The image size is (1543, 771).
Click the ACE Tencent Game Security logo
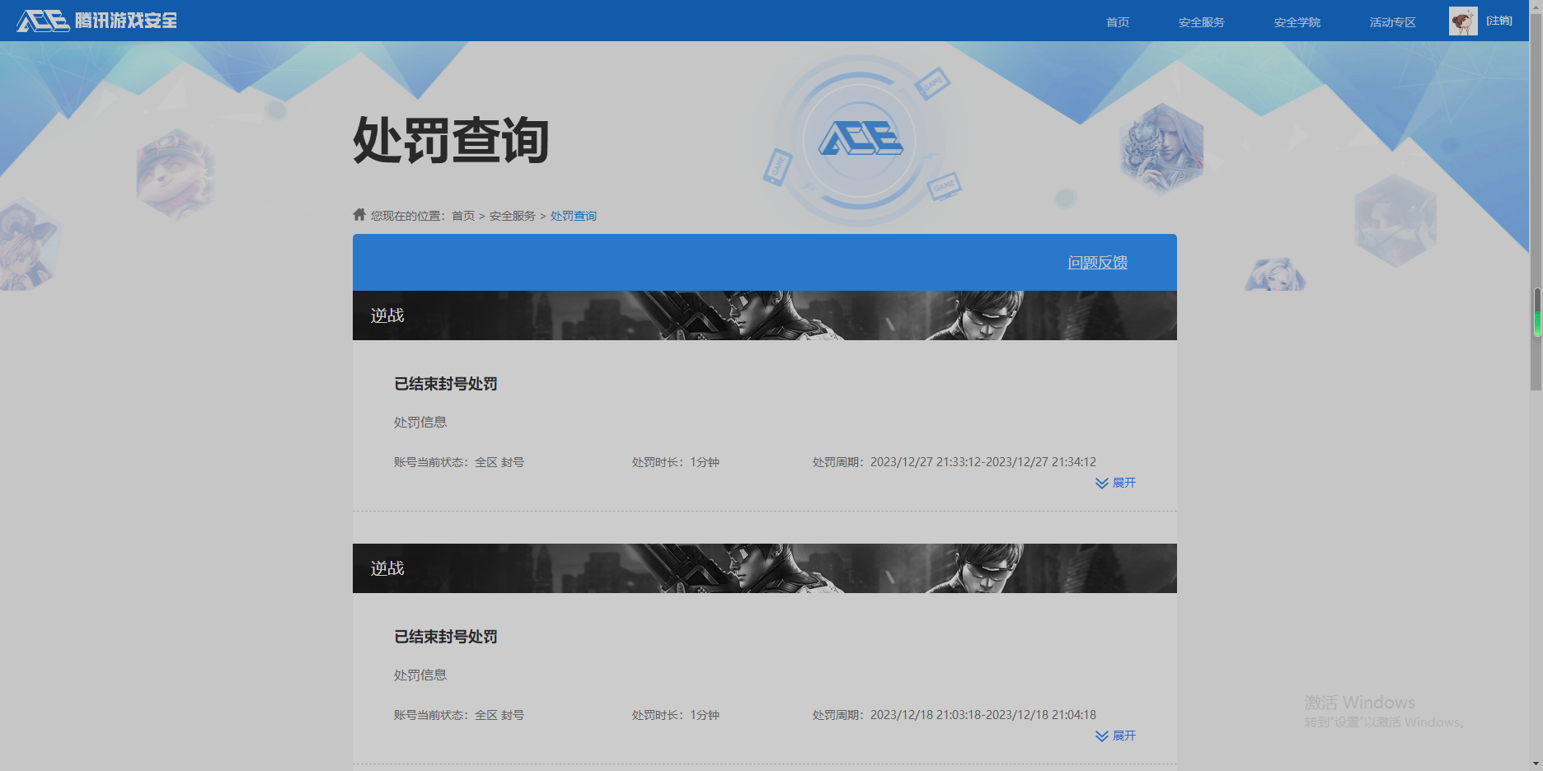tap(96, 21)
